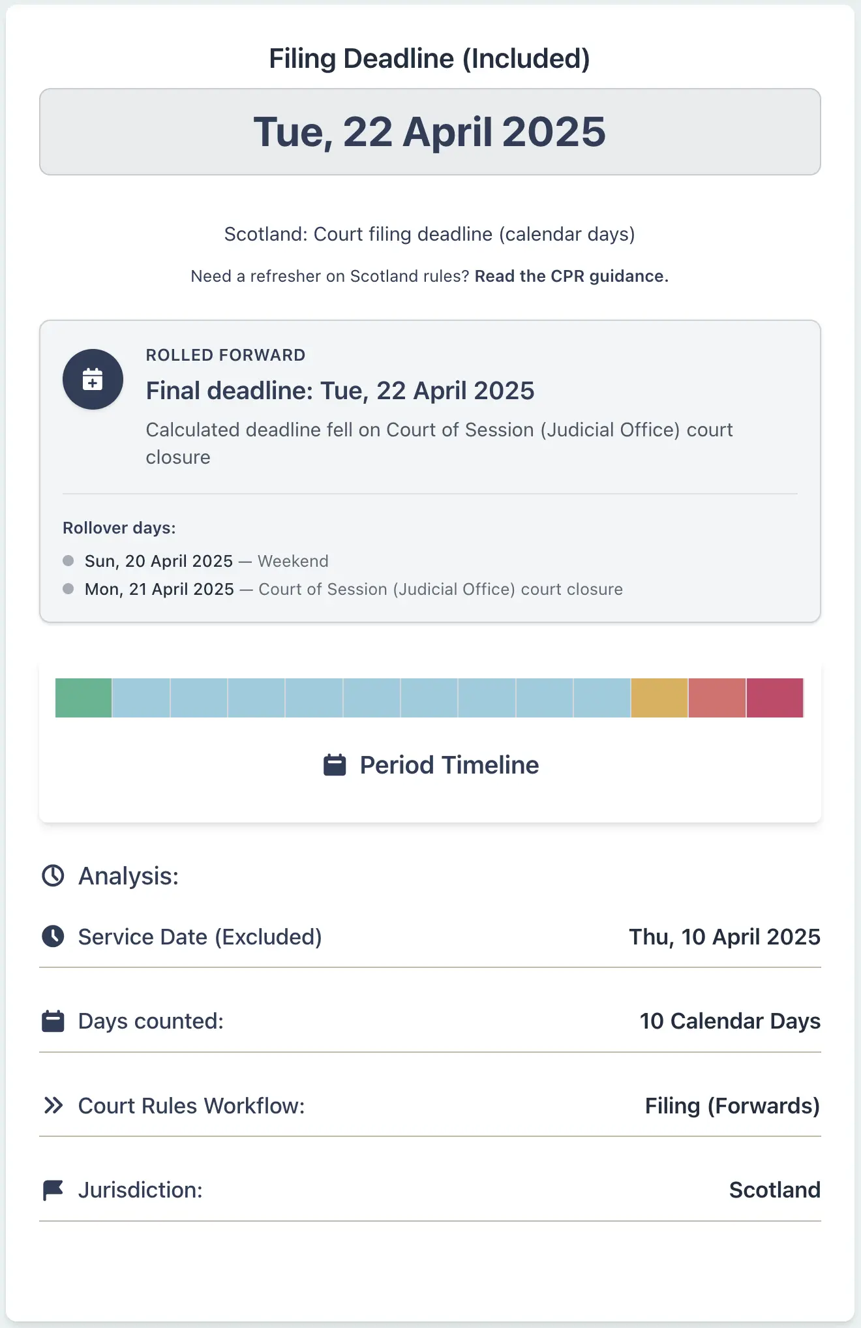Expand the Rolled Forward details panel
This screenshot has height=1328, width=861.
point(430,470)
